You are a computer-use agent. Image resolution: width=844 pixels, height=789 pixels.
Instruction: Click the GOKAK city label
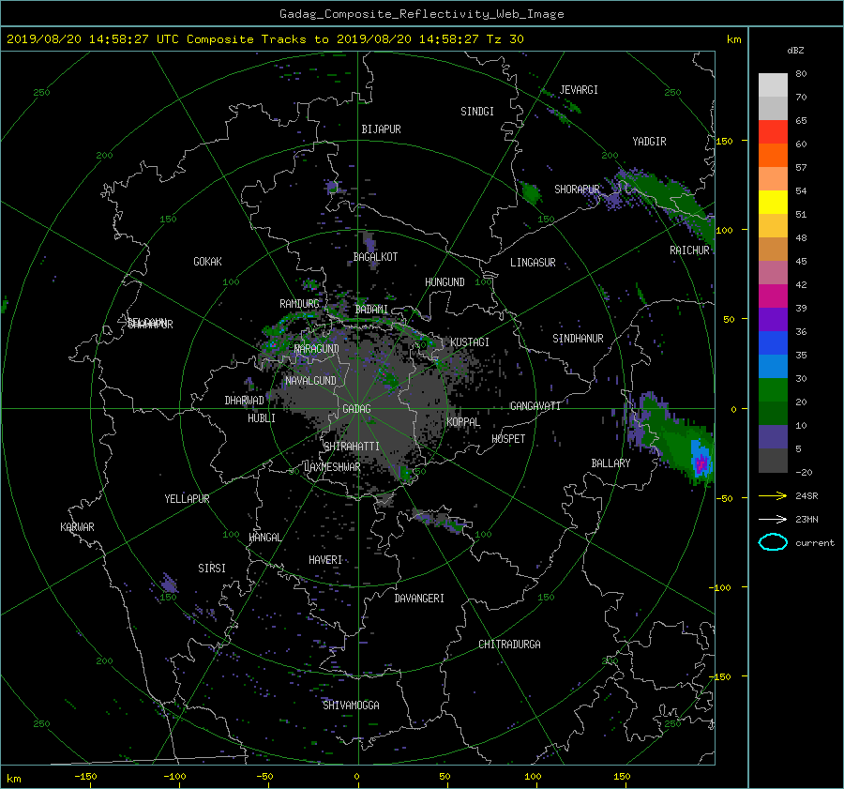pyautogui.click(x=207, y=262)
